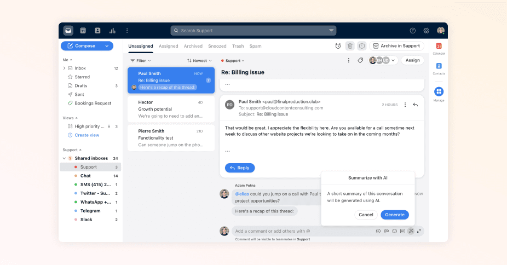
Task: Click the reply arrow icon in message header
Action: click(x=416, y=105)
